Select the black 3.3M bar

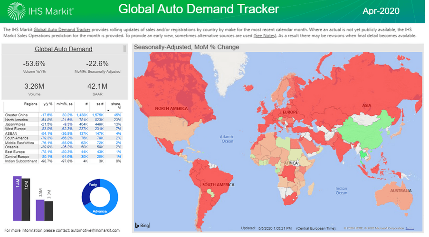pyautogui.click(x=49, y=211)
